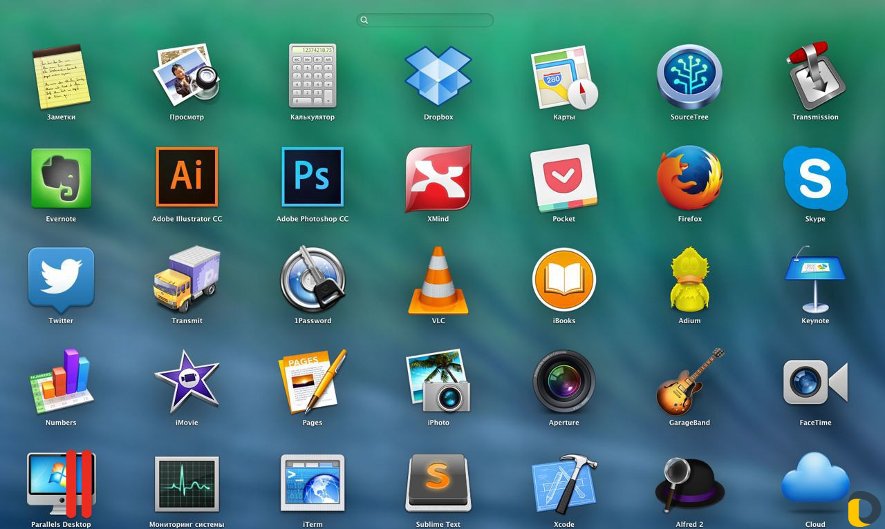Launch Evernote
Viewport: 885px width, 529px height.
61,178
